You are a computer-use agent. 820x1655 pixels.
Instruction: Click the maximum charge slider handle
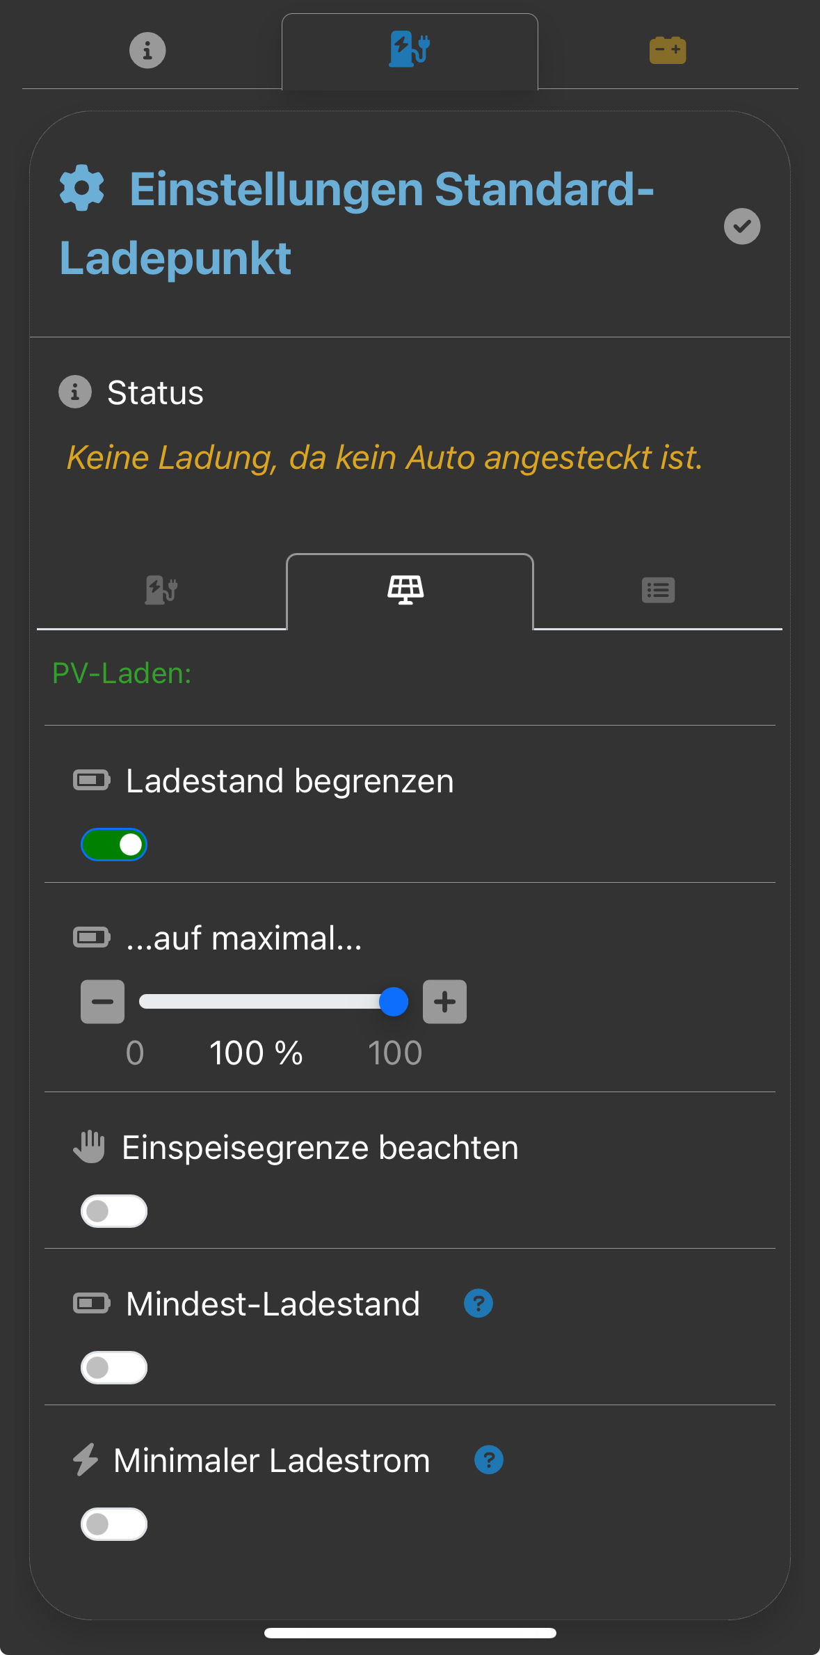[394, 1002]
